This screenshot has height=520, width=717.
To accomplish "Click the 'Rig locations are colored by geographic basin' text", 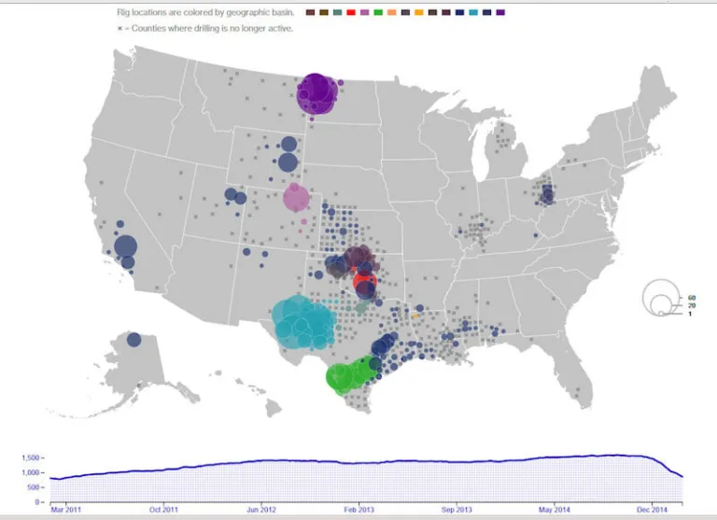I will pyautogui.click(x=205, y=12).
